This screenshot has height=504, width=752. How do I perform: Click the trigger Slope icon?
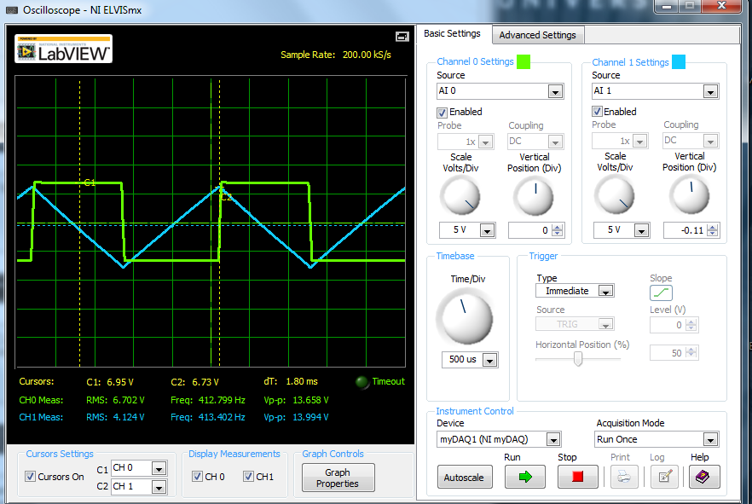[661, 293]
